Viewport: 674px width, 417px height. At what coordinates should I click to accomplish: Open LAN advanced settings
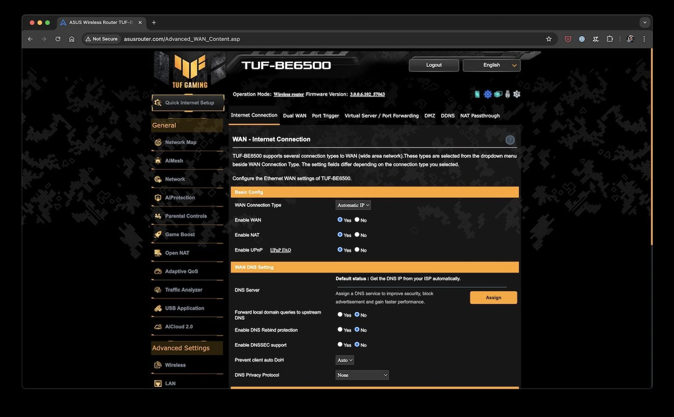187,383
